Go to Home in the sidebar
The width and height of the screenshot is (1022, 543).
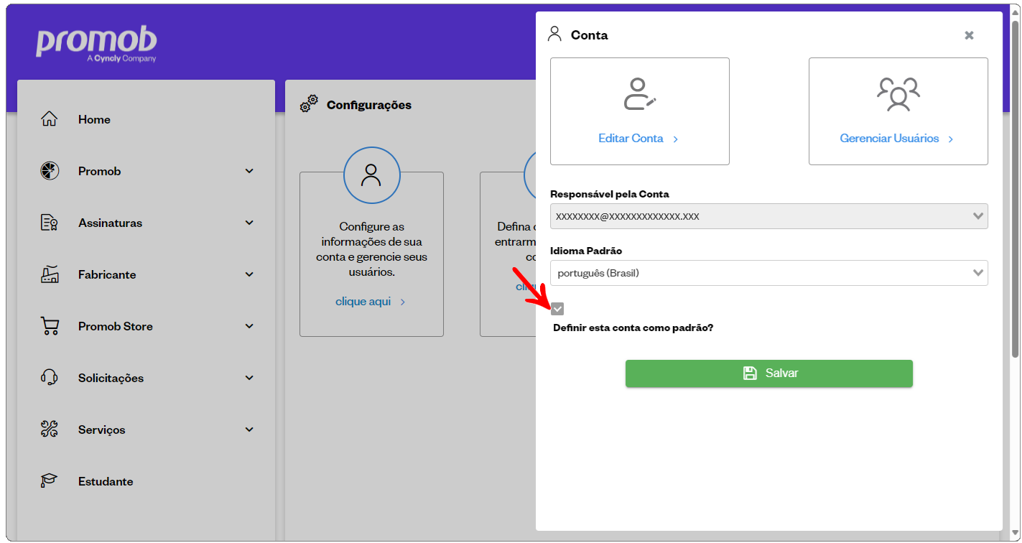94,120
